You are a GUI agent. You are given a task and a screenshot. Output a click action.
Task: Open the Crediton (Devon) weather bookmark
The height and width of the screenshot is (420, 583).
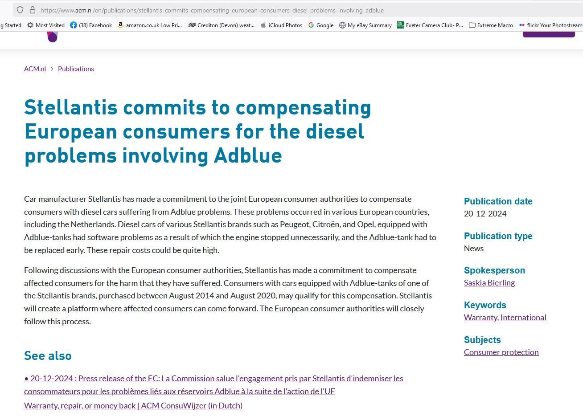pyautogui.click(x=222, y=25)
